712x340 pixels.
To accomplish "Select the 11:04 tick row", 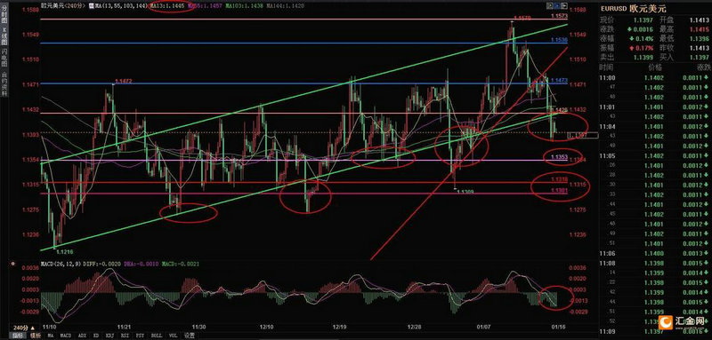I will point(654,127).
